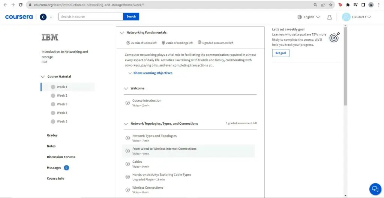Bookmark this page with star icon
This screenshot has height=198, width=384.
pyautogui.click(x=331, y=4)
